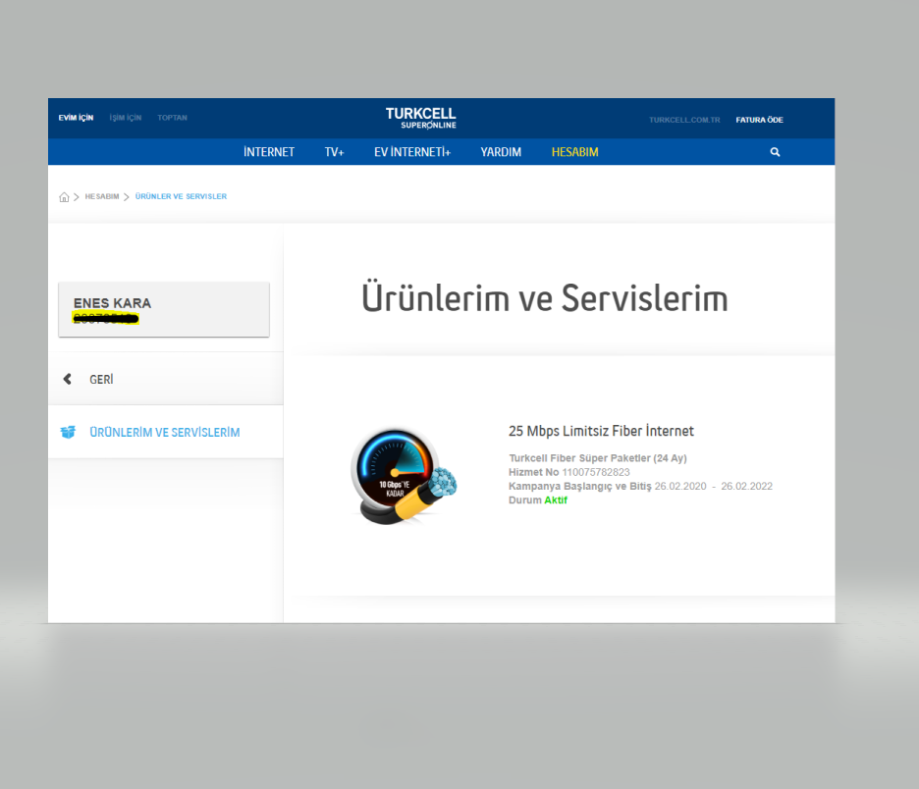919x789 pixels.
Task: Click the FATURA ÖDE link
Action: point(760,120)
